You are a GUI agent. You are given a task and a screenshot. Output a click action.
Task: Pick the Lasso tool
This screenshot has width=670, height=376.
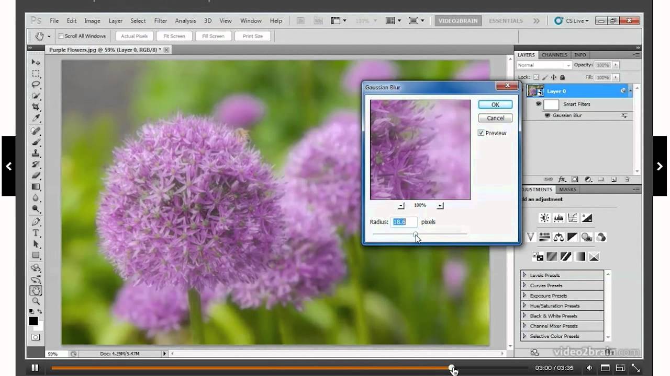click(x=36, y=85)
